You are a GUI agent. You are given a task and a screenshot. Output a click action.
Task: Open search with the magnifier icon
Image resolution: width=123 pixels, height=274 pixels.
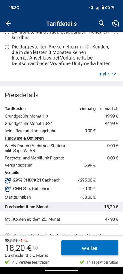[102, 23]
